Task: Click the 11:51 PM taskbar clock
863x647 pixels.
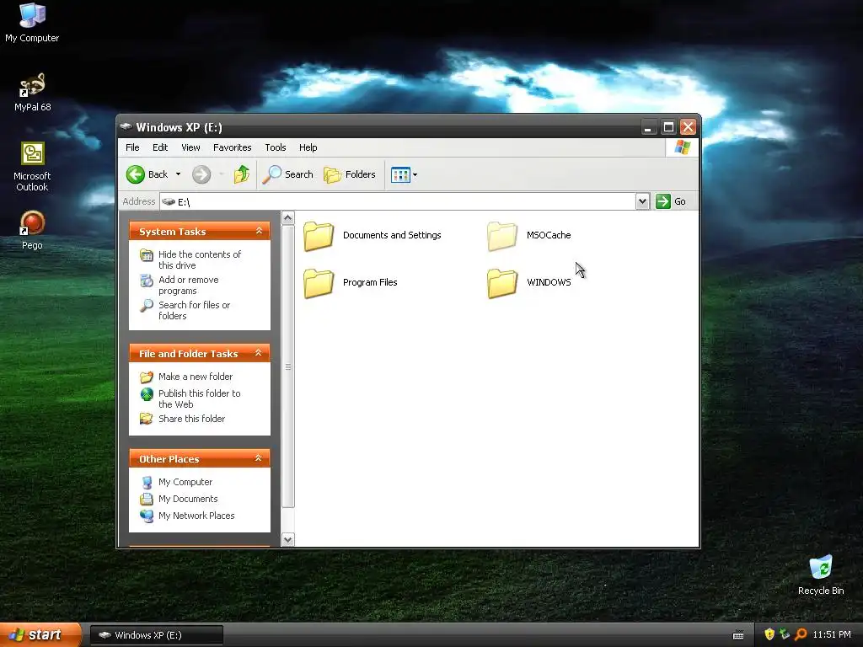Action: (832, 635)
